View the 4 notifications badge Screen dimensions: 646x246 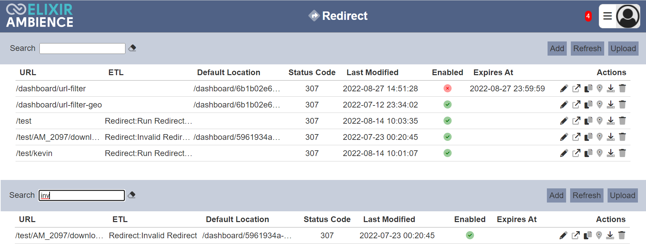(x=588, y=16)
